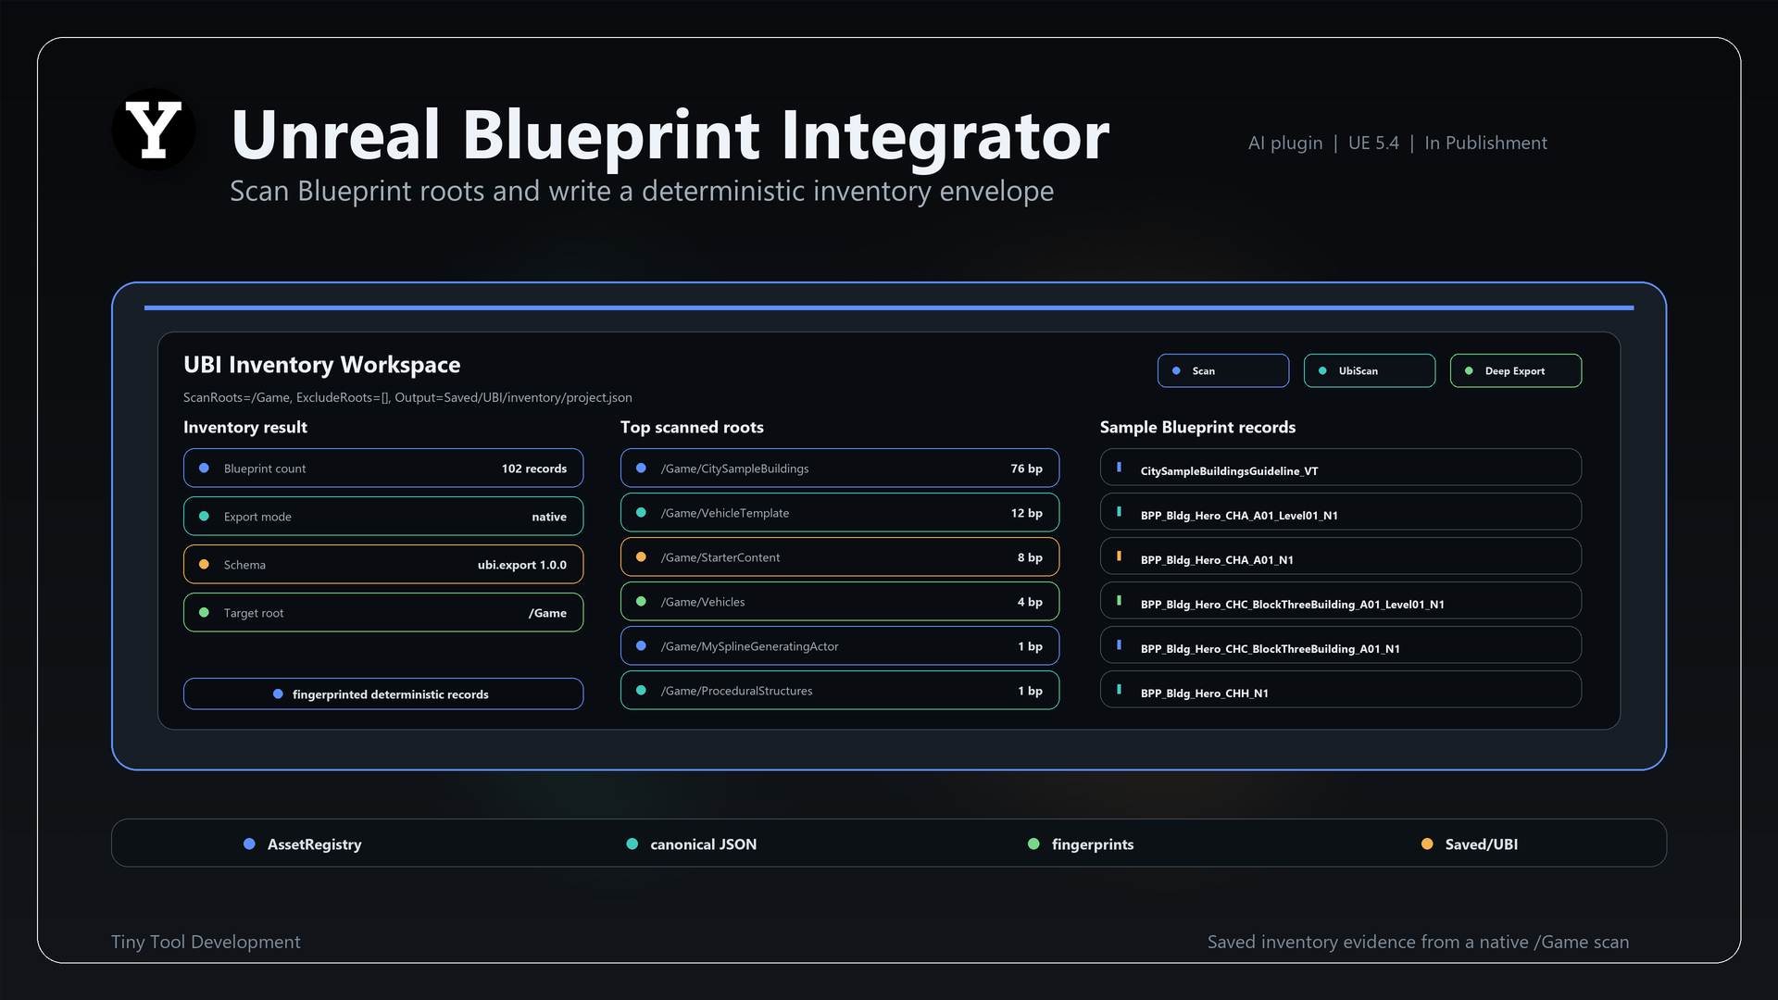This screenshot has height=1000, width=1778.
Task: Click the AI plugin UE 5.4 status text
Action: (1397, 143)
